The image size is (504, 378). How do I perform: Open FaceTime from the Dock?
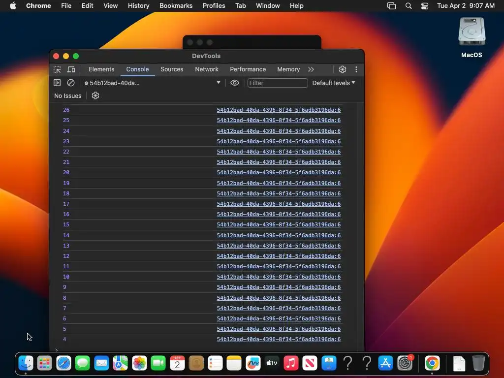(x=158, y=363)
